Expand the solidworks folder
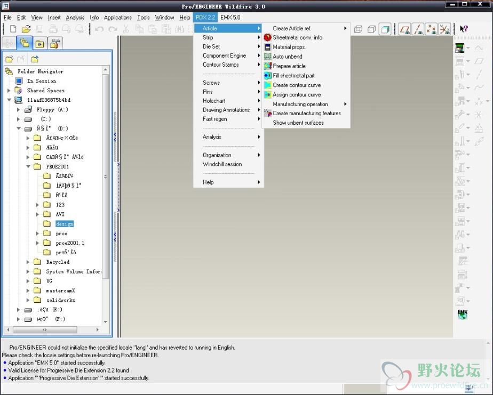This screenshot has width=493, height=395. point(28,300)
